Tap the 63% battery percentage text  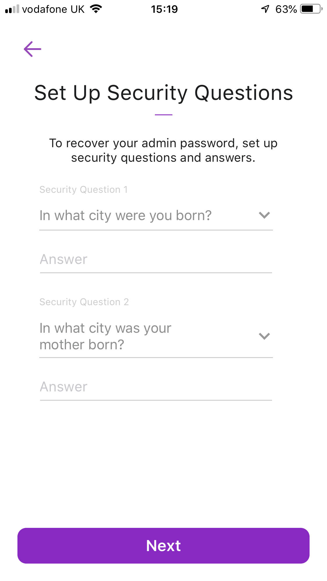[x=286, y=9]
